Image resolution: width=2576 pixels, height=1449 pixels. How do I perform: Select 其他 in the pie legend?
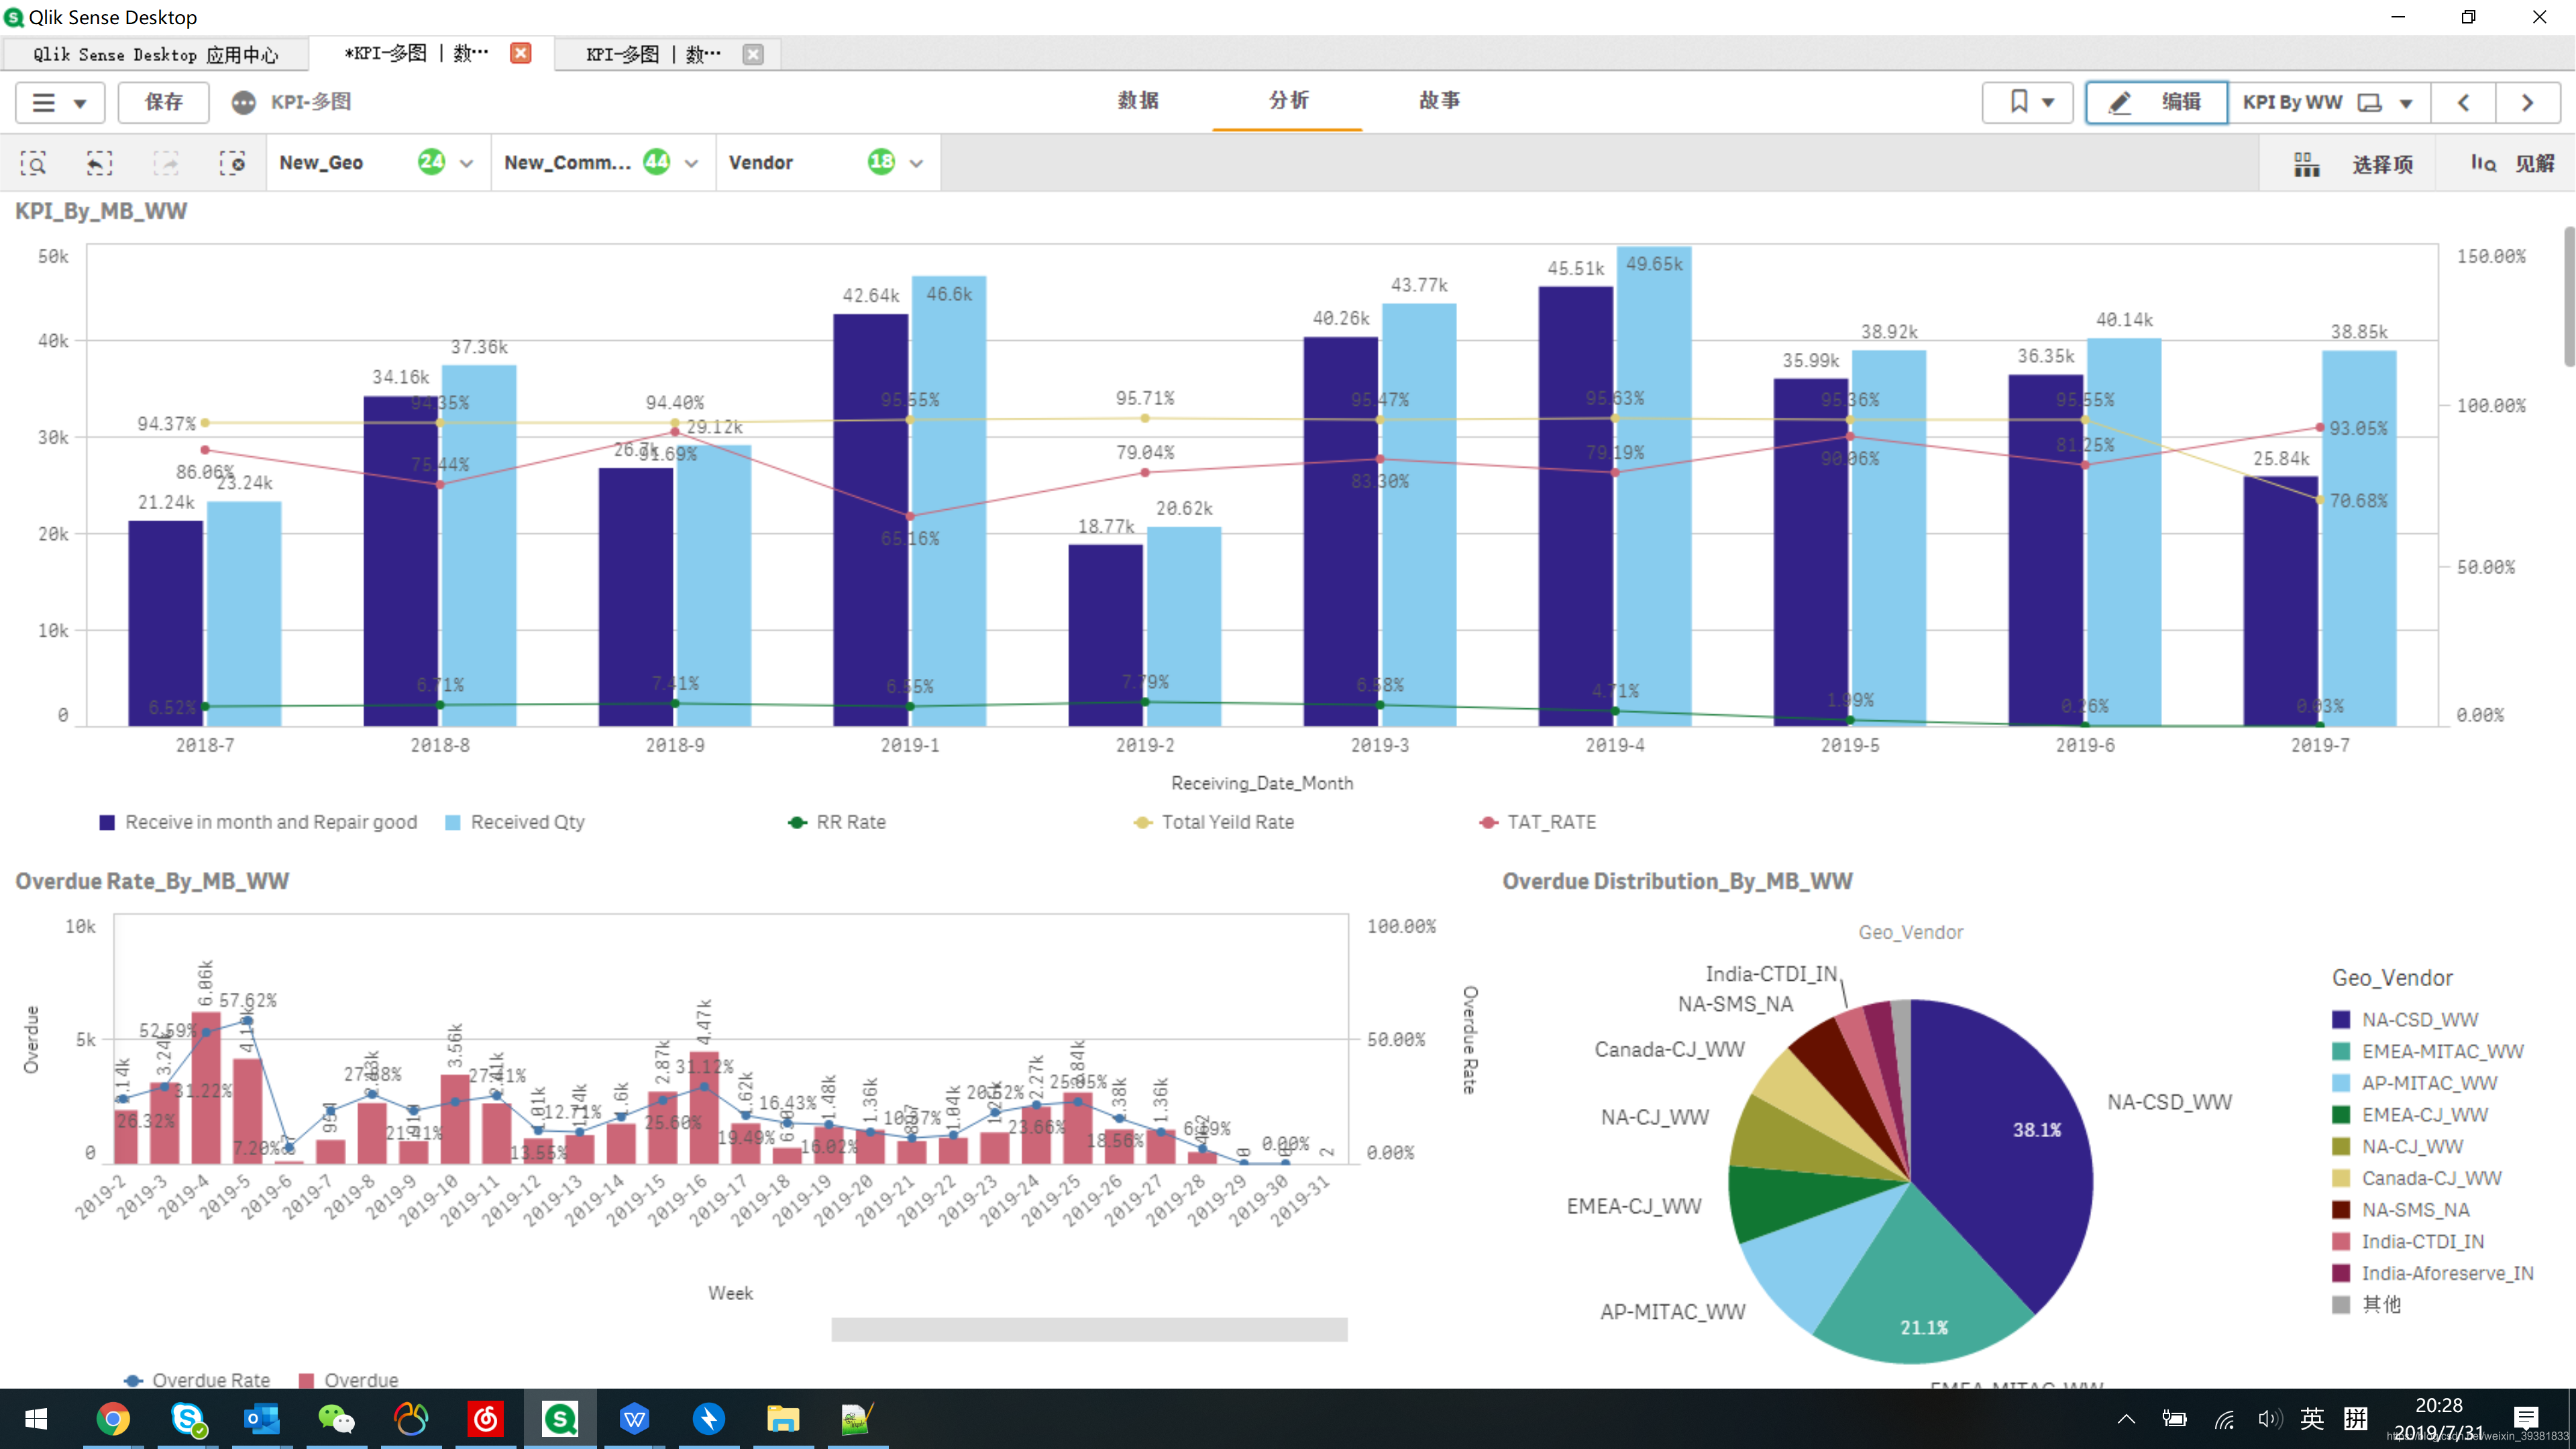(x=2366, y=1304)
